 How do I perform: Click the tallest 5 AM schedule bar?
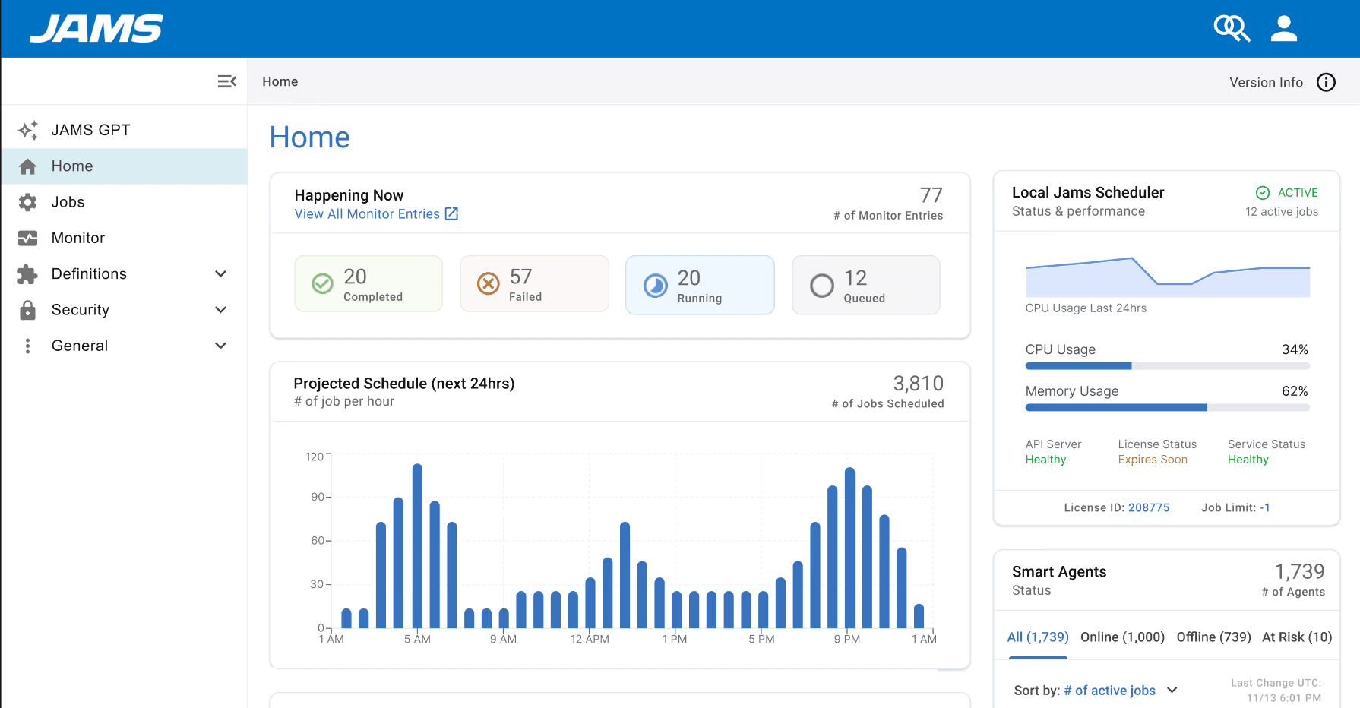[x=417, y=545]
